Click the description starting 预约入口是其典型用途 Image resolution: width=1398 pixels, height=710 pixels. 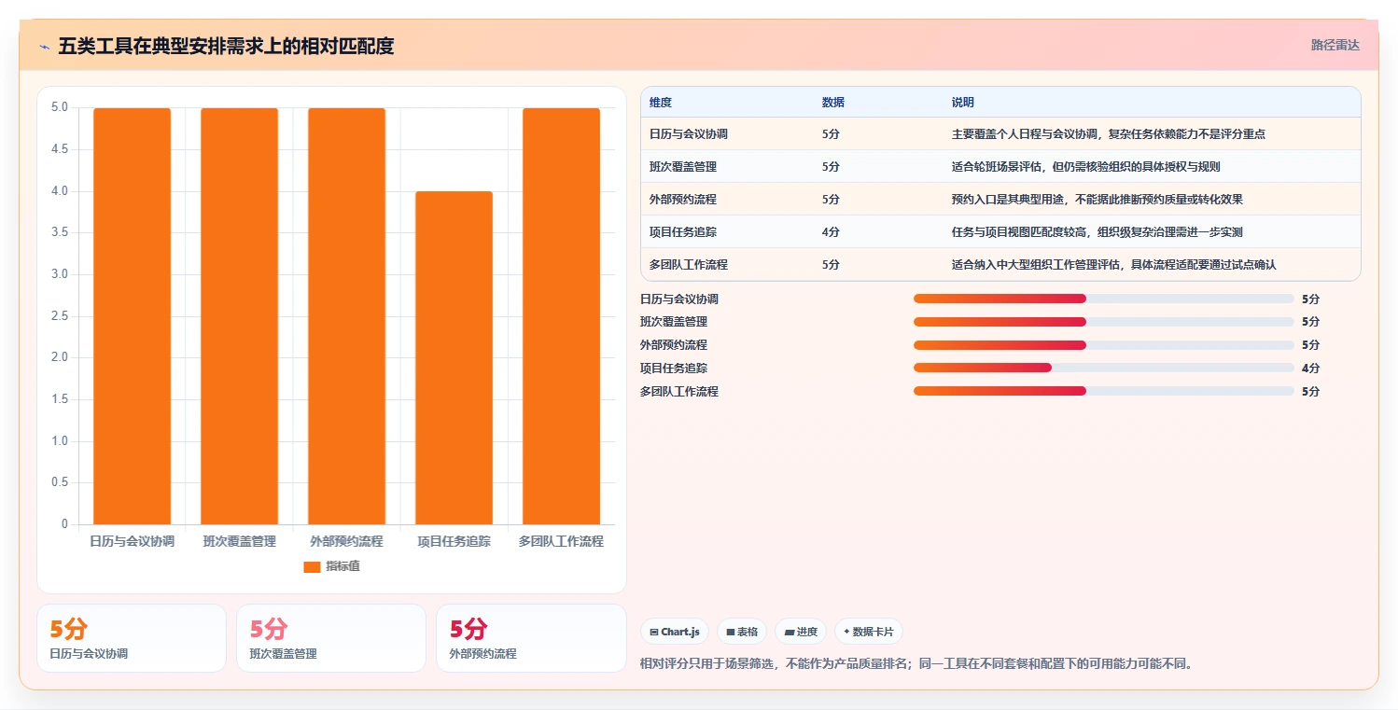click(x=1097, y=200)
